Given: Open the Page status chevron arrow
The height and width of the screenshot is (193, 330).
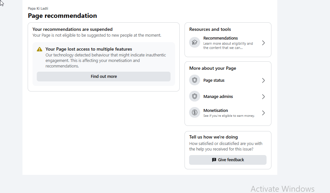Looking at the screenshot, I should pos(263,80).
